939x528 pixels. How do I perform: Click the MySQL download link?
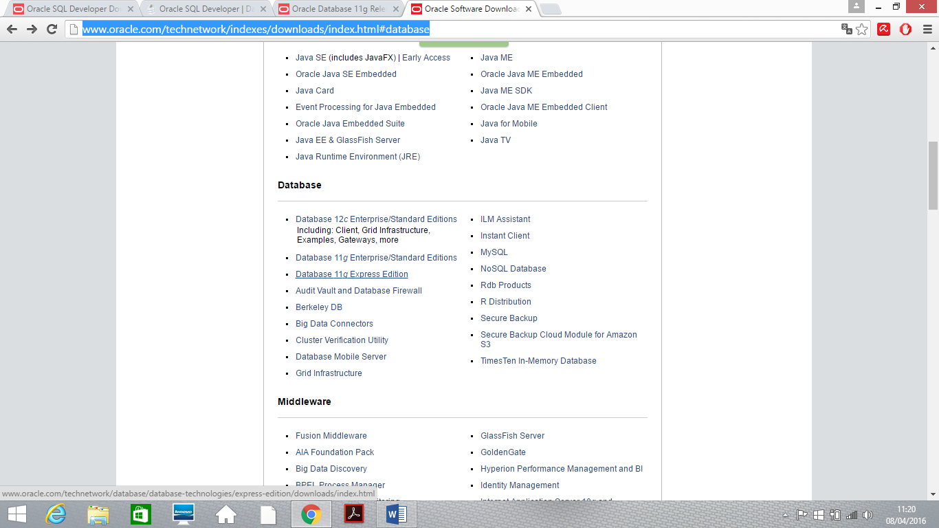(494, 252)
